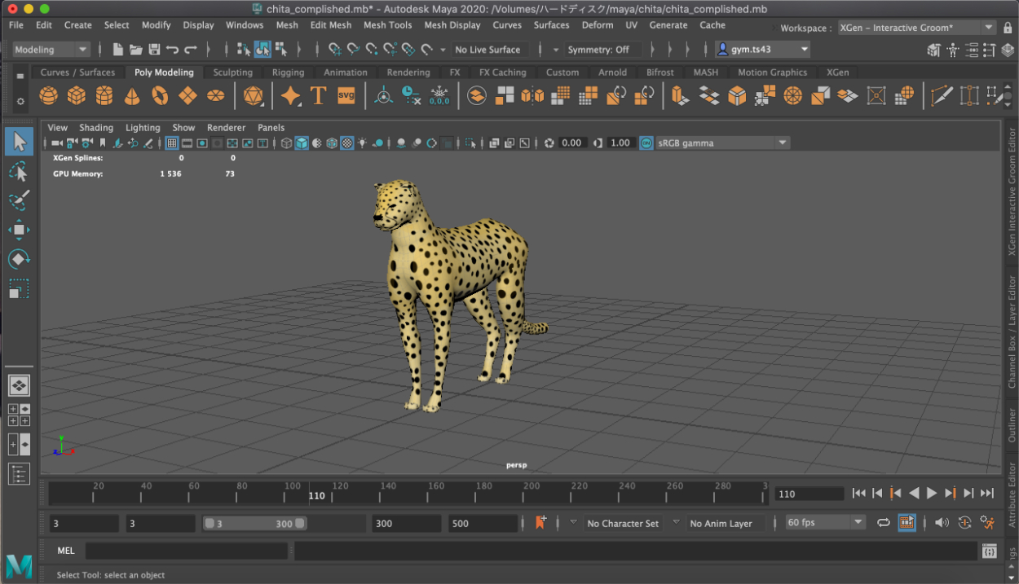Image resolution: width=1019 pixels, height=584 pixels.
Task: Click the MEL command language button
Action: tap(66, 551)
